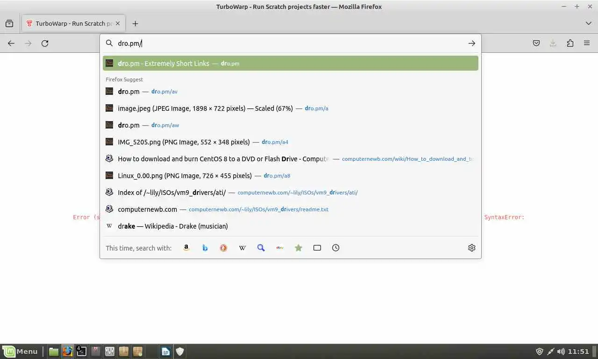Search history using the clock icon
Image resolution: width=598 pixels, height=359 pixels.
coord(336,248)
